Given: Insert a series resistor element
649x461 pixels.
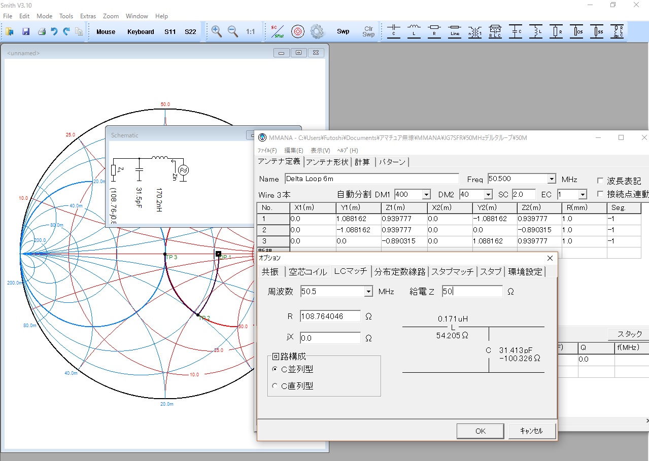Looking at the screenshot, I should (434, 31).
